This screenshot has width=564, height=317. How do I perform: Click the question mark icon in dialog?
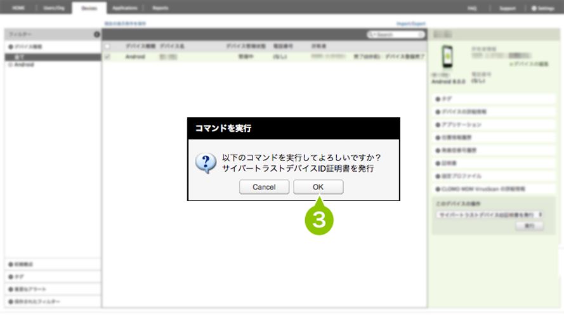tap(206, 163)
